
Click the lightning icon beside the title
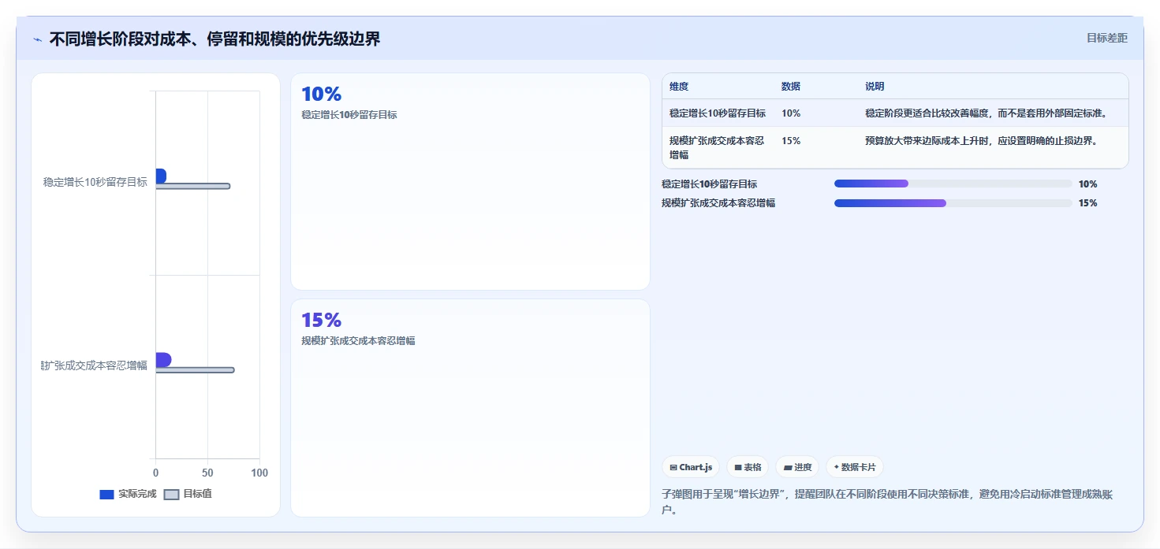click(38, 39)
